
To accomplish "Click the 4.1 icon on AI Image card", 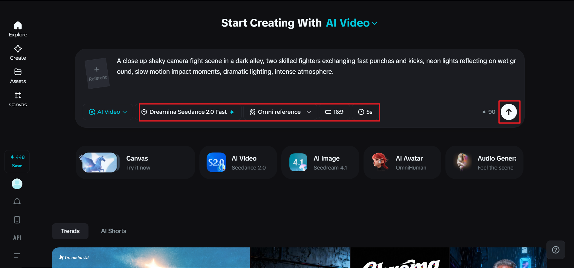I will 298,162.
